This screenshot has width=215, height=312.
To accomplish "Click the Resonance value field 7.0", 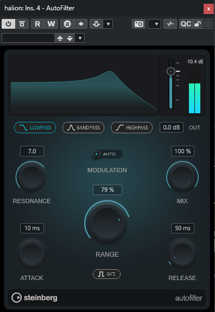I will (32, 151).
